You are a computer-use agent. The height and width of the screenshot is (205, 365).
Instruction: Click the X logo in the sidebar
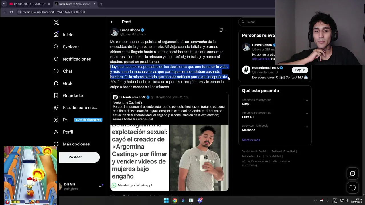(x=56, y=22)
